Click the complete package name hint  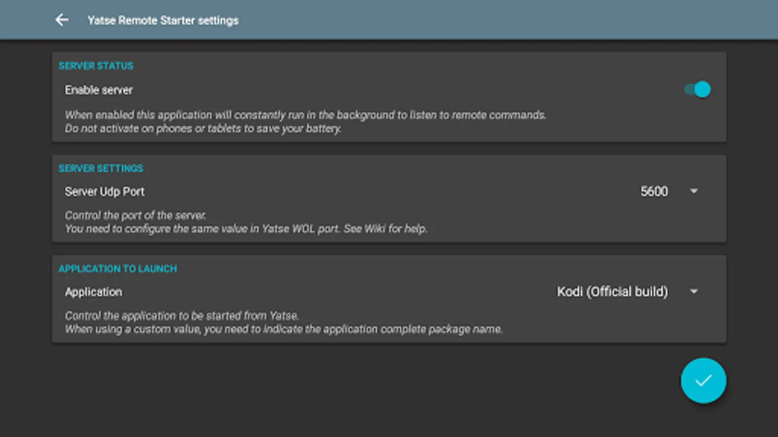[283, 329]
